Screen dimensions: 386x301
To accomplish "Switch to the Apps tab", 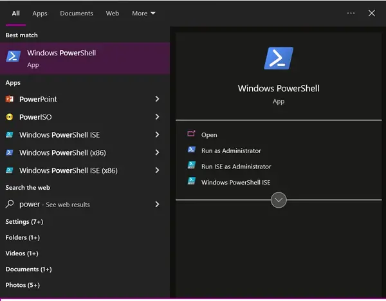I will click(x=40, y=14).
